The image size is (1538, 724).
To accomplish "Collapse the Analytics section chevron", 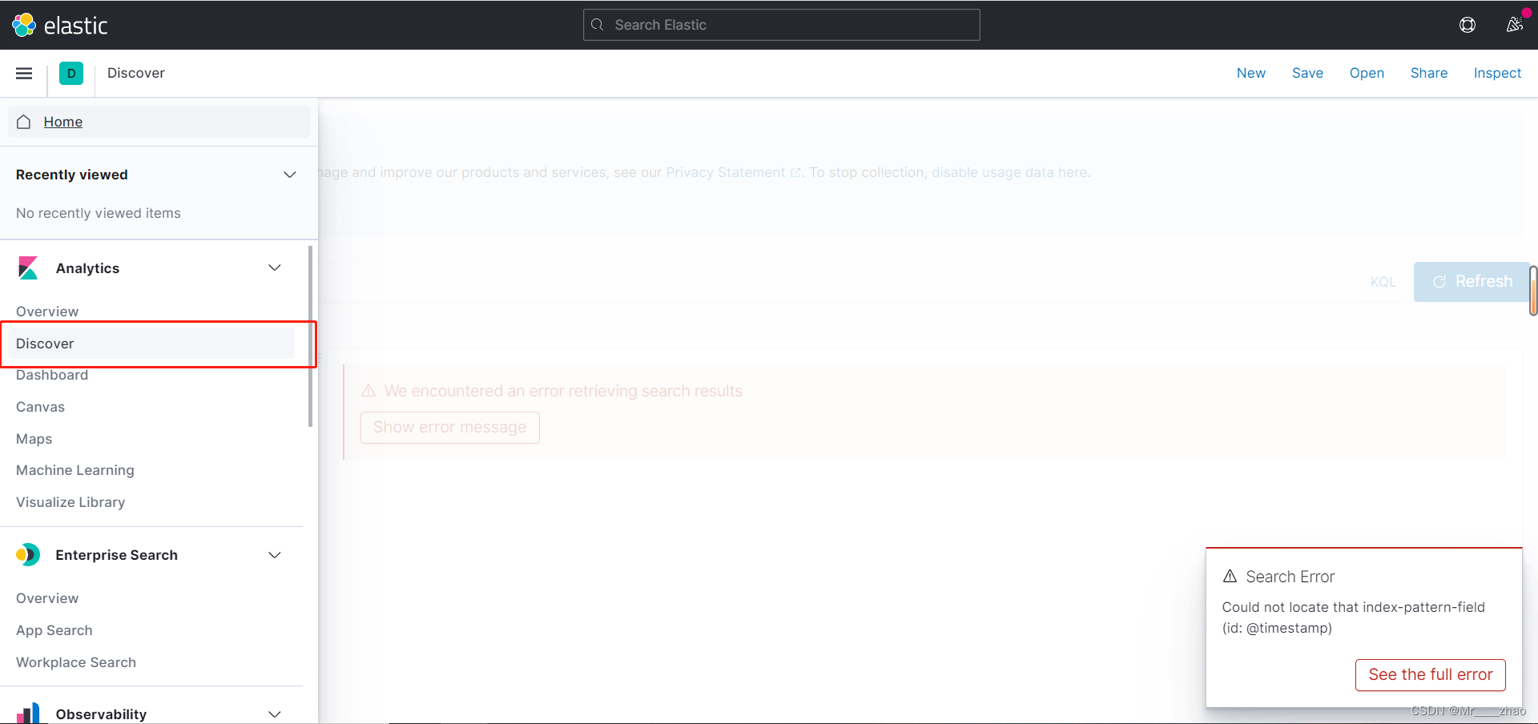I will click(275, 267).
